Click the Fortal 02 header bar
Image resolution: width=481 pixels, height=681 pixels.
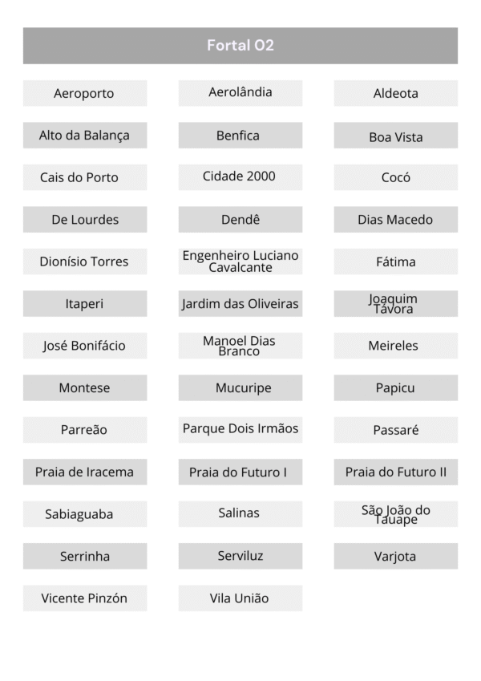[x=240, y=46]
